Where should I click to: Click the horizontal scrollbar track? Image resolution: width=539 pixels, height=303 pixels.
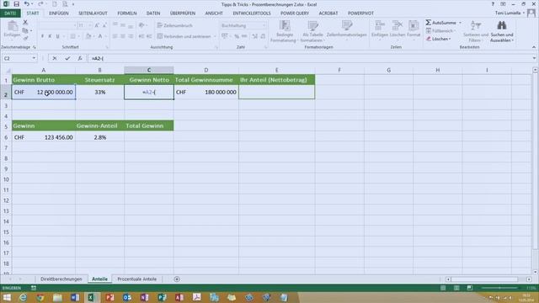point(488,279)
